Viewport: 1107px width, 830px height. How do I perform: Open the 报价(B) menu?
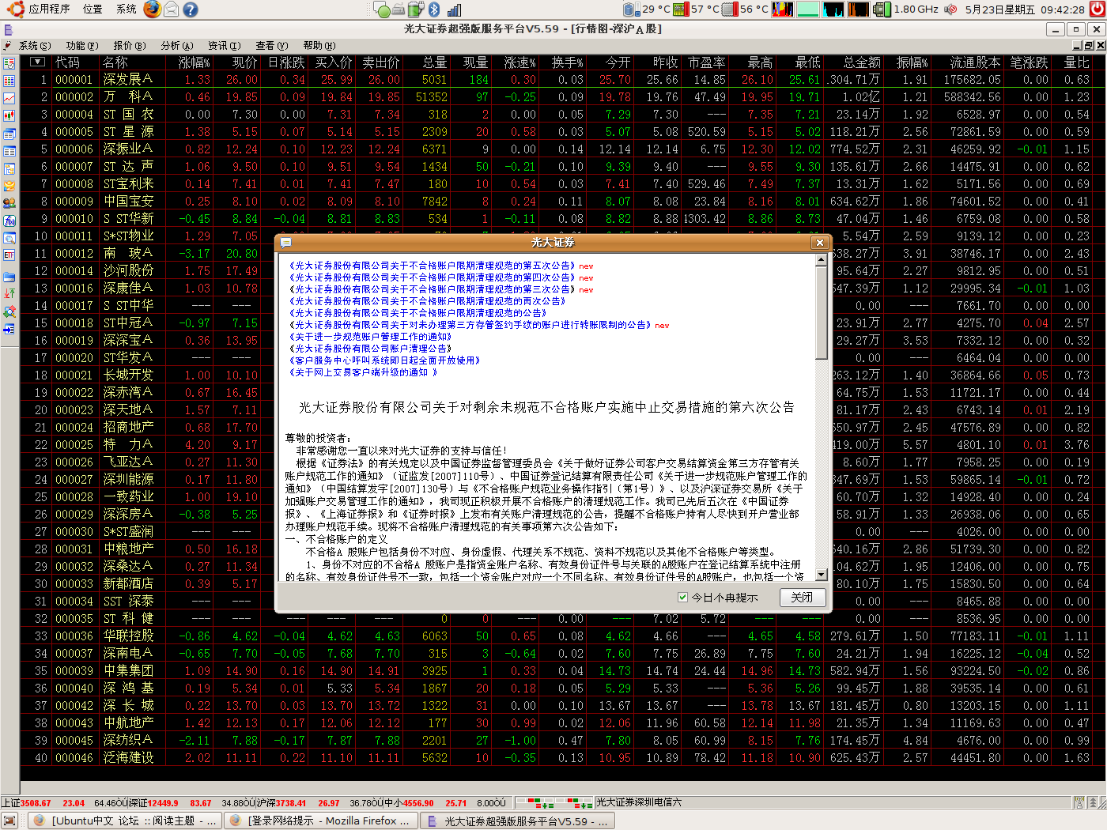coord(129,46)
